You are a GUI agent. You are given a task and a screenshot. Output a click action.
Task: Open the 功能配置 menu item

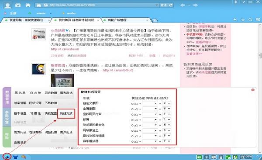click(x=51, y=113)
